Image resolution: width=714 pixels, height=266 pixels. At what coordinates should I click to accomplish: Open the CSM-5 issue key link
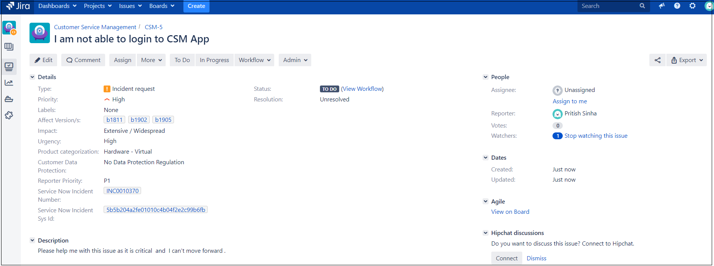click(x=154, y=27)
